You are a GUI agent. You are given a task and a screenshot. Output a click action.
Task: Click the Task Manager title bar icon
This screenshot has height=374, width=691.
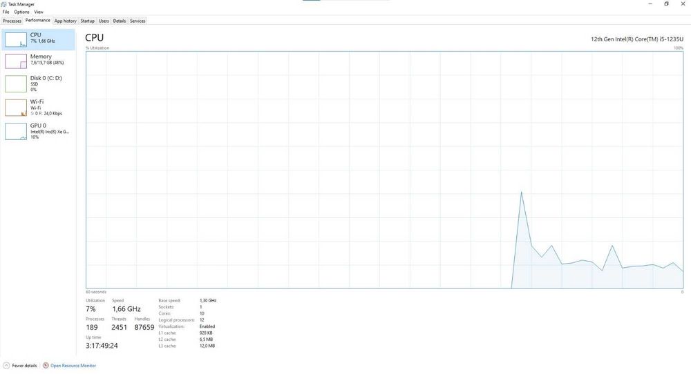(x=4, y=4)
